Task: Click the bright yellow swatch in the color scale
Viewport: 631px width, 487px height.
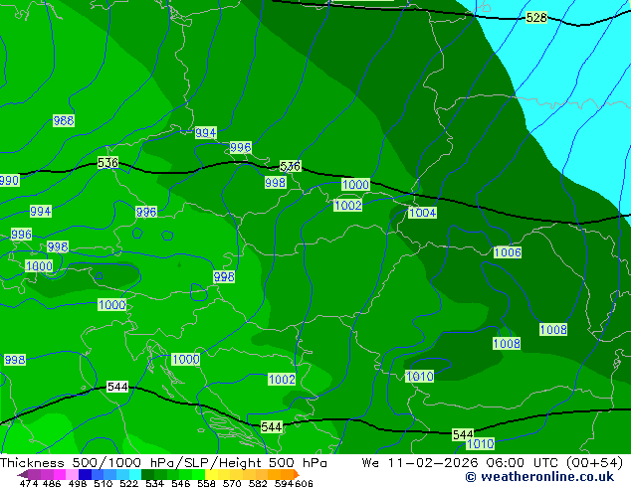Action: tap(211, 474)
